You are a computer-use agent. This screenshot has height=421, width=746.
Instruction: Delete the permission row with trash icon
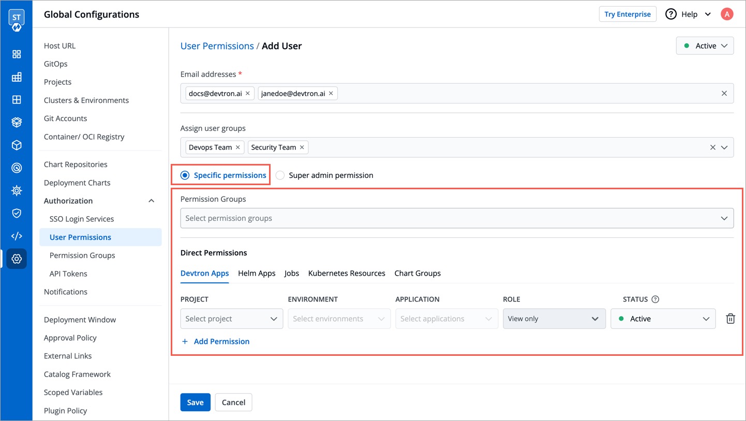pos(730,319)
